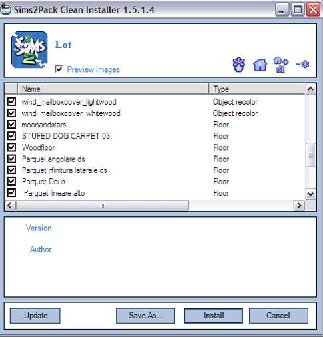Sort the list by the Name column header
323x337 pixels.
(x=113, y=89)
